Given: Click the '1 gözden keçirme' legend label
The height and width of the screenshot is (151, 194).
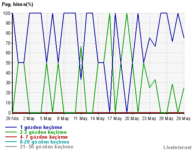Looking at the screenshot, I should pyautogui.click(x=41, y=128).
